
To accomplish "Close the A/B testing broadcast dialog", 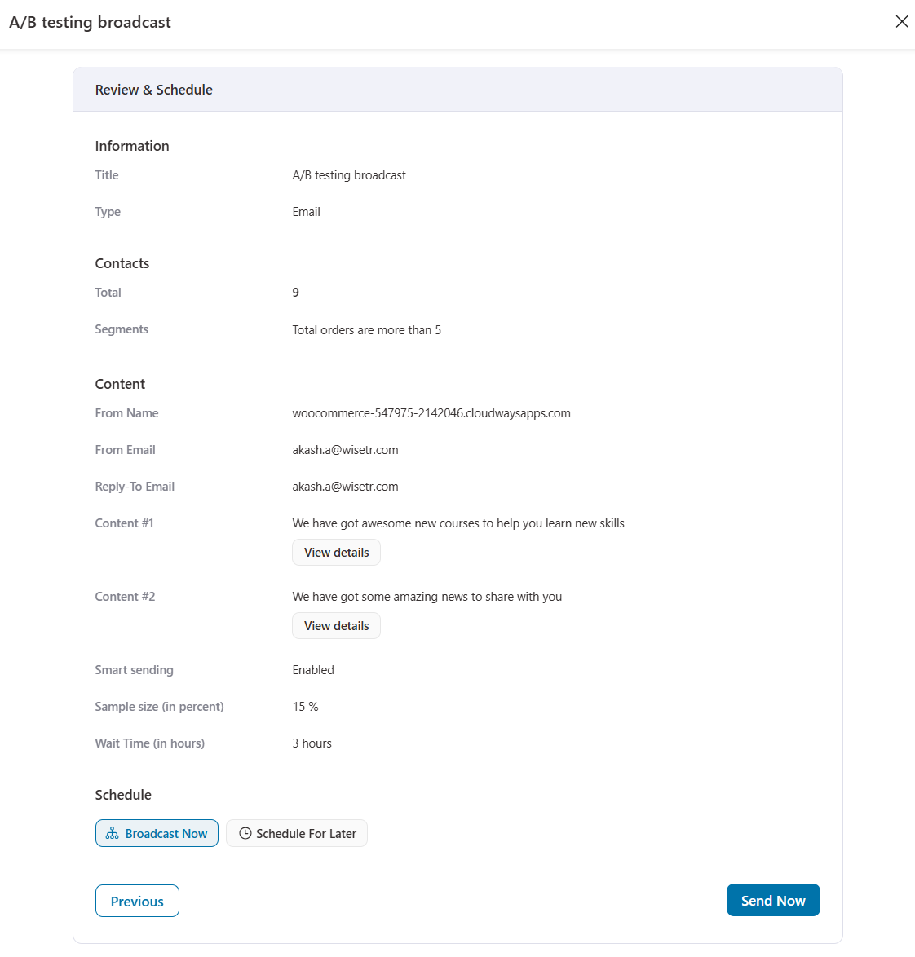I will pyautogui.click(x=902, y=22).
